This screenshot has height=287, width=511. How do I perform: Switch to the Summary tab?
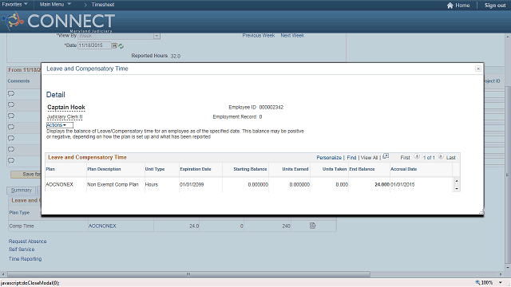(x=22, y=190)
